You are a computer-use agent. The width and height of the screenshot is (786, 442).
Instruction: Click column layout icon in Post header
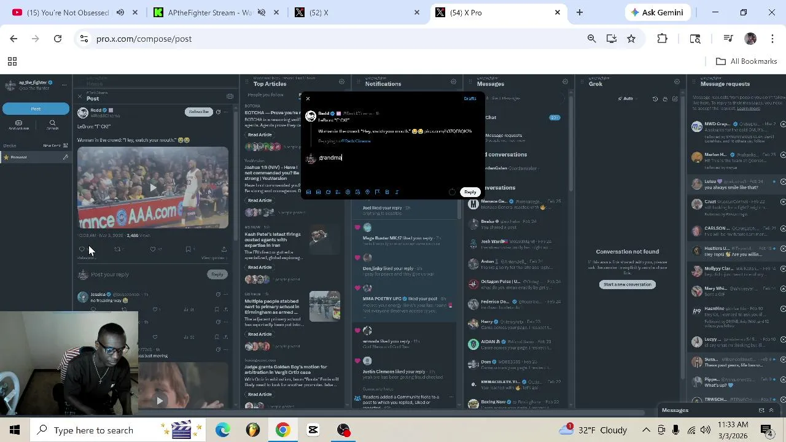point(230,96)
